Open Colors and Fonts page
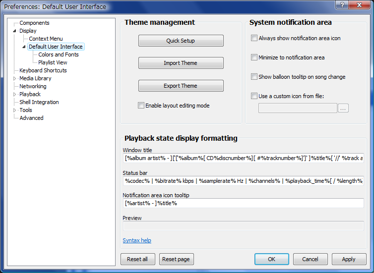The height and width of the screenshot is (273, 374). tap(59, 55)
